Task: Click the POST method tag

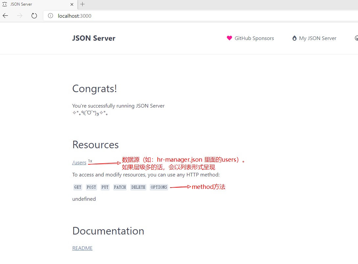Action: tap(91, 187)
